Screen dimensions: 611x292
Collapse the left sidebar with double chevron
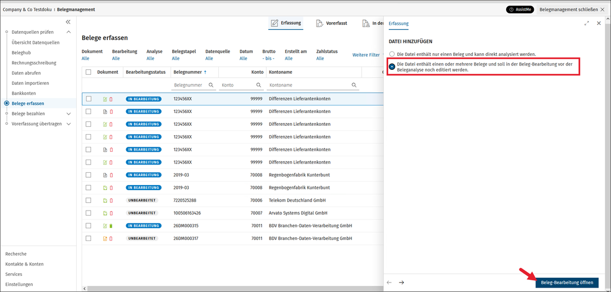(x=68, y=22)
